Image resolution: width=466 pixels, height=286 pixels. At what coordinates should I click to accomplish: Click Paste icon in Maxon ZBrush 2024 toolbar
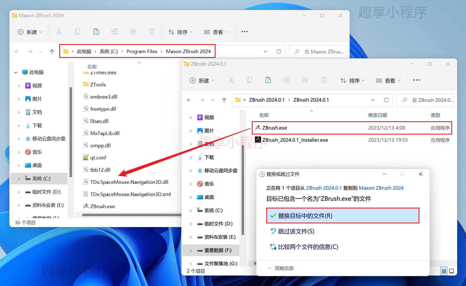(96, 32)
